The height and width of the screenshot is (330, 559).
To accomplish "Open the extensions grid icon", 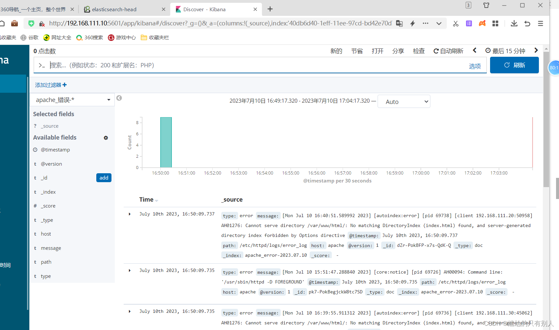I will click(x=495, y=23).
